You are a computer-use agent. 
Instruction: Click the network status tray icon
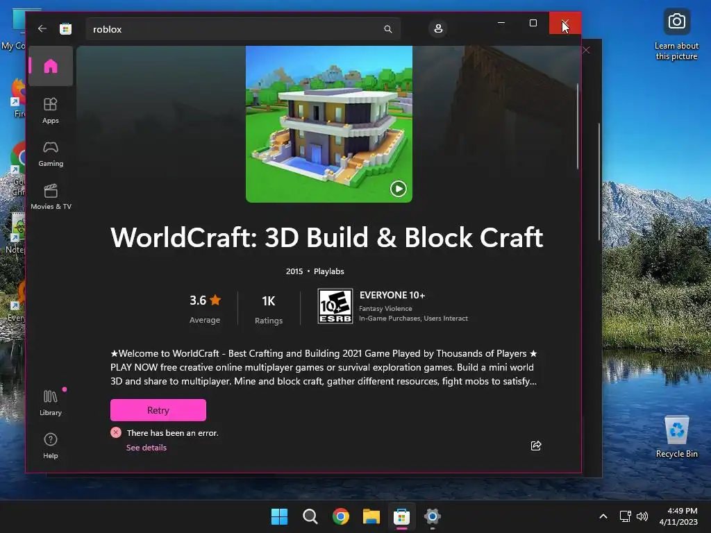(x=626, y=516)
